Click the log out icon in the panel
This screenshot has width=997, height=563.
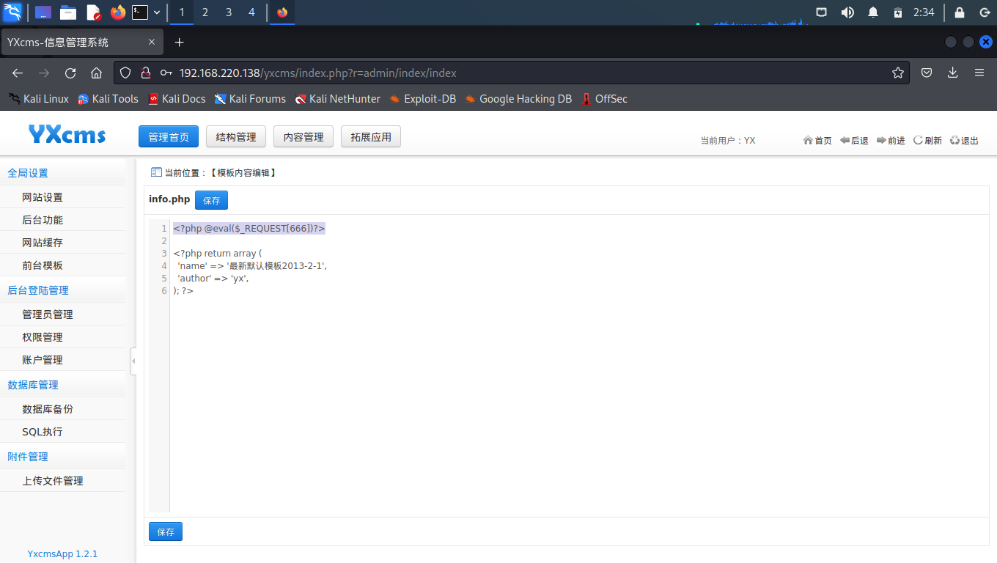tap(985, 12)
